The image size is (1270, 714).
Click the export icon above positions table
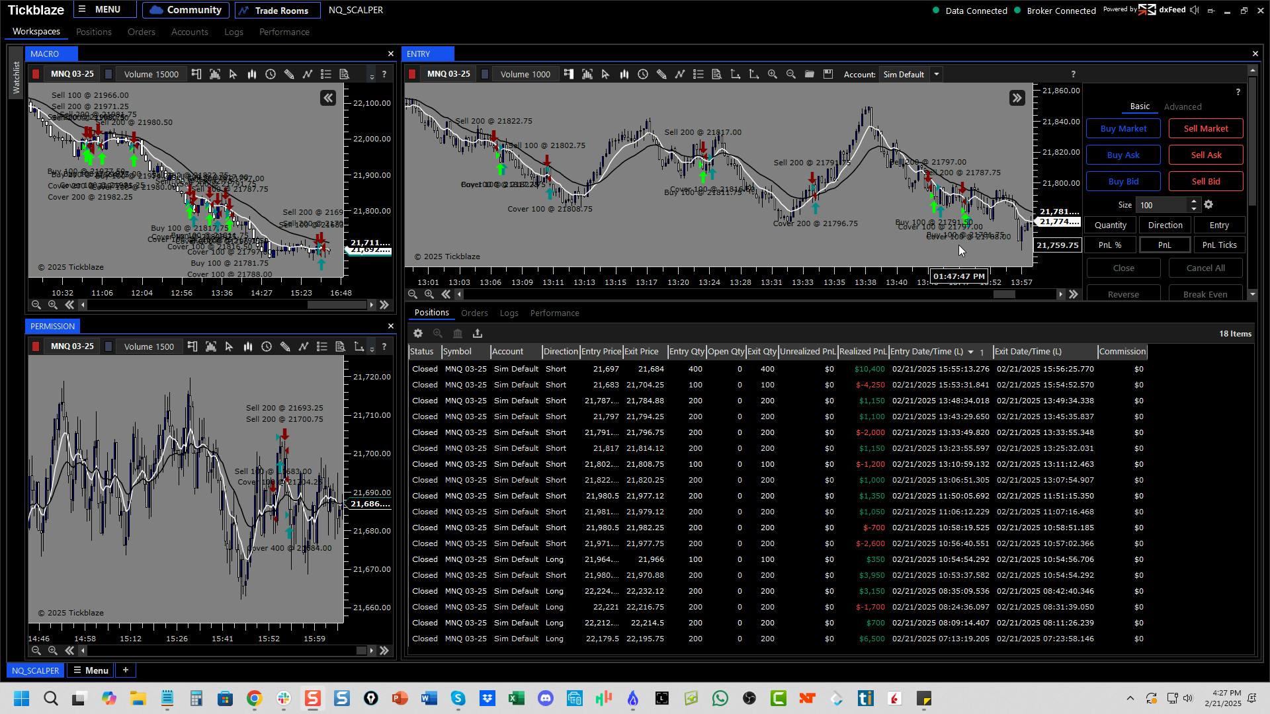478,334
